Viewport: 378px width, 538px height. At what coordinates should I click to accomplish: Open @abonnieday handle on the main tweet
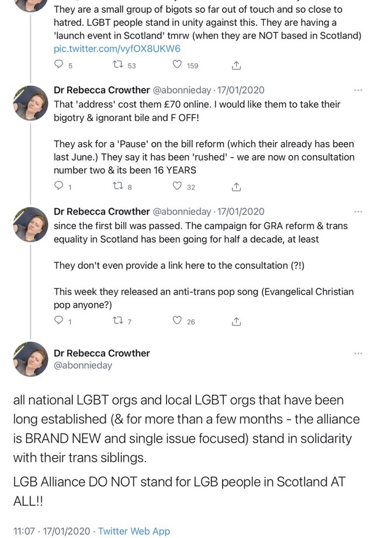coord(83,365)
